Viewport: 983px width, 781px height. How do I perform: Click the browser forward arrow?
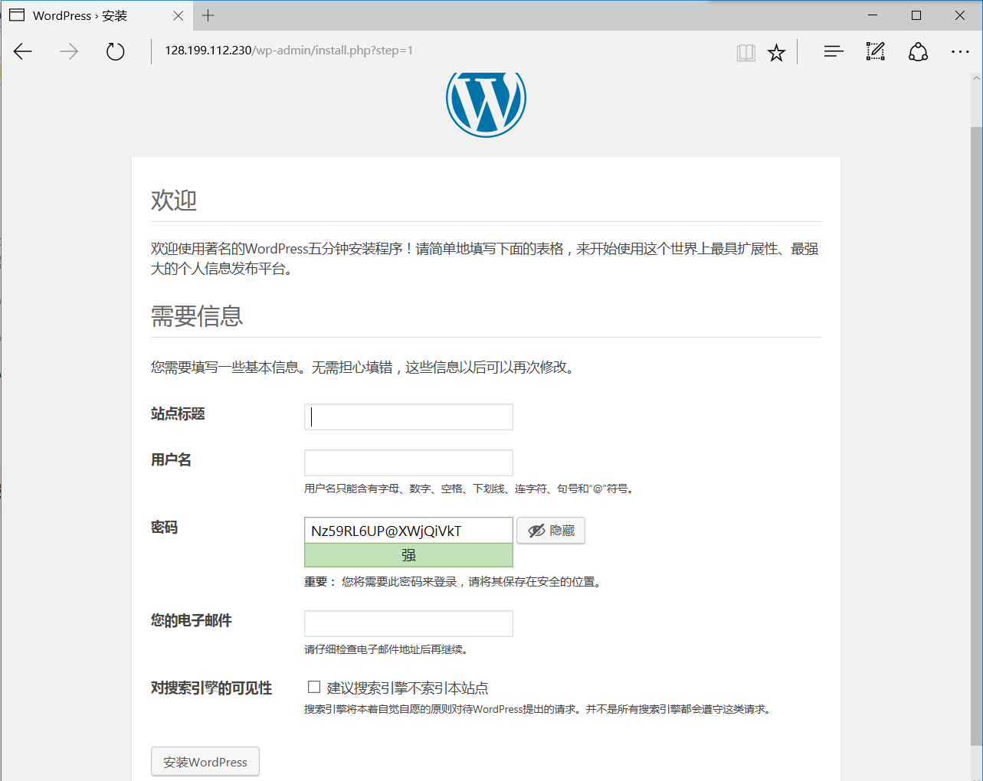(69, 51)
